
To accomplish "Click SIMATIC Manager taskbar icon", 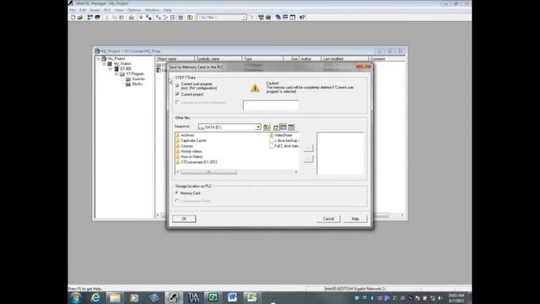I will point(174,297).
